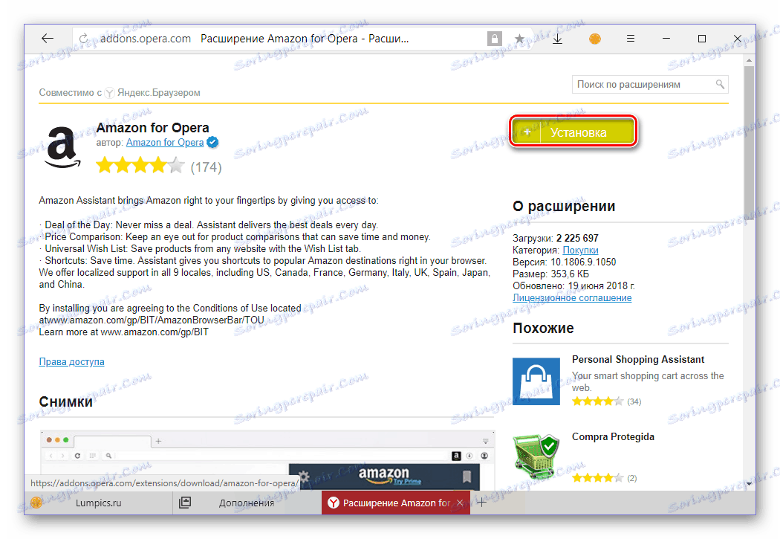This screenshot has width=780, height=539.
Task: Open the Лицензионное соглашение link
Action: click(x=572, y=297)
